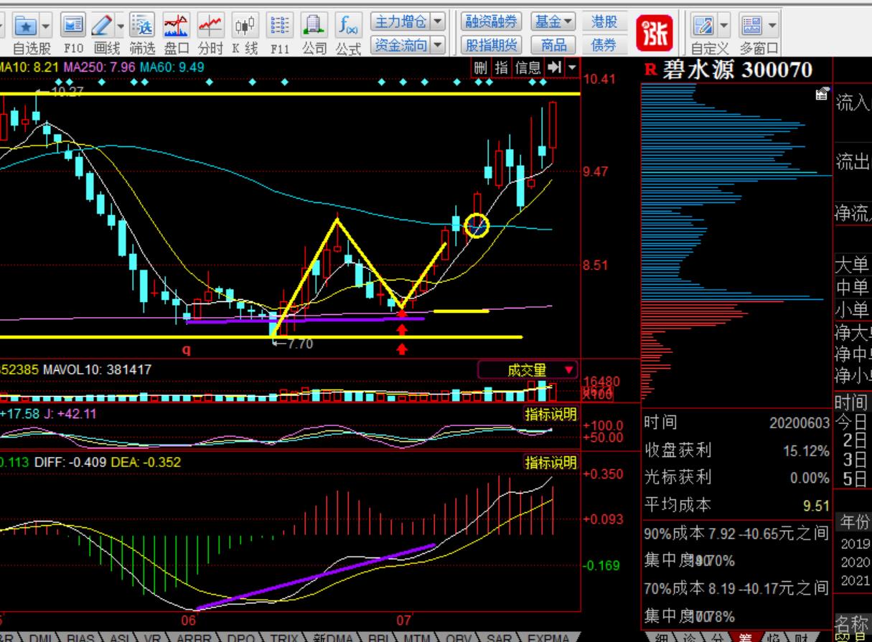Image resolution: width=872 pixels, height=642 pixels.
Task: Expand the 资金流向 dropdown
Action: [438, 46]
